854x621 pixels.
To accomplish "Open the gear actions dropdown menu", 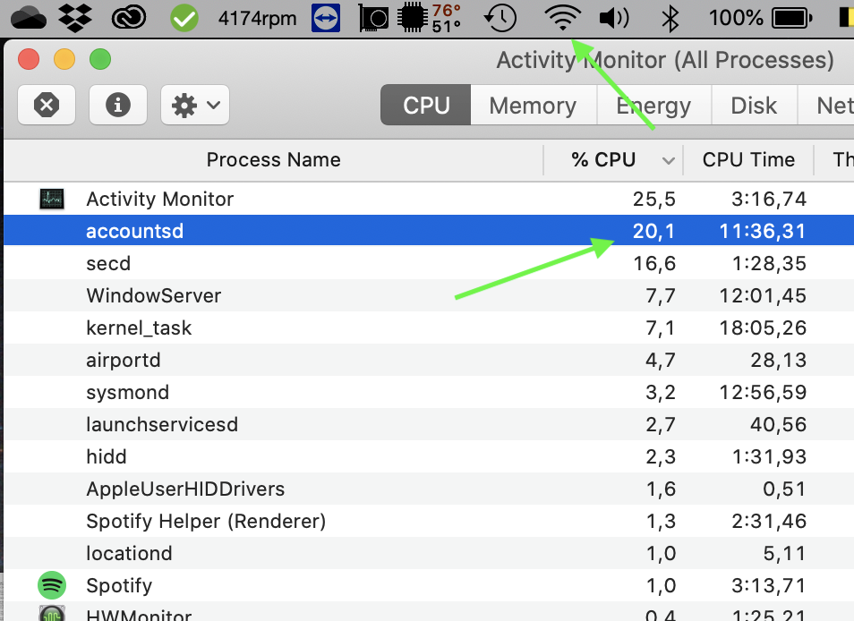I will pyautogui.click(x=194, y=106).
